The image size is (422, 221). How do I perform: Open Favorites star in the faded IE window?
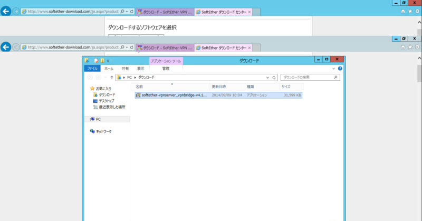(x=410, y=47)
